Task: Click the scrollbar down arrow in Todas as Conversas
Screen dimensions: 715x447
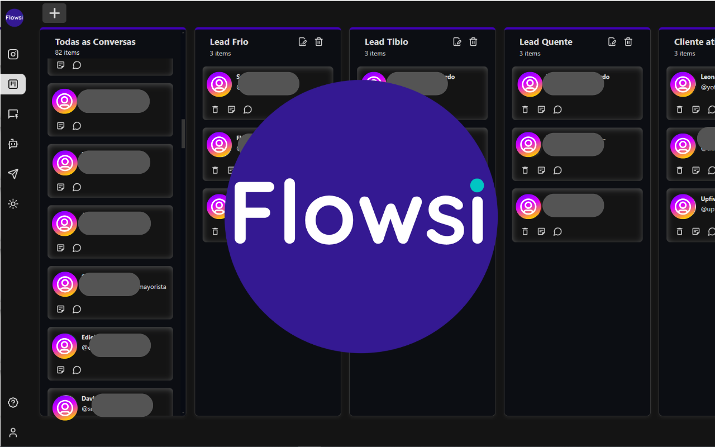Action: click(x=183, y=413)
